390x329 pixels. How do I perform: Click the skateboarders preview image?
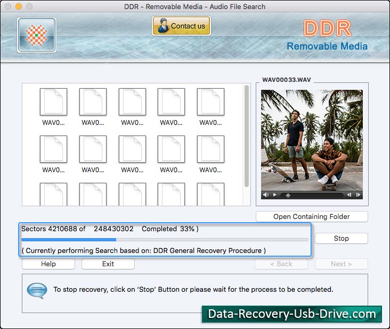coord(312,140)
